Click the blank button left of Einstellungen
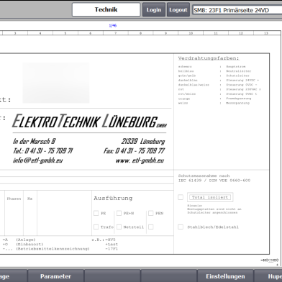Image resolution: width=282 pixels, height=282 pixels. 169,276
